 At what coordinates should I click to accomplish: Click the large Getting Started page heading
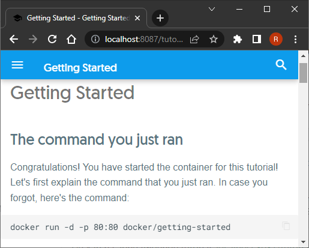(72, 93)
